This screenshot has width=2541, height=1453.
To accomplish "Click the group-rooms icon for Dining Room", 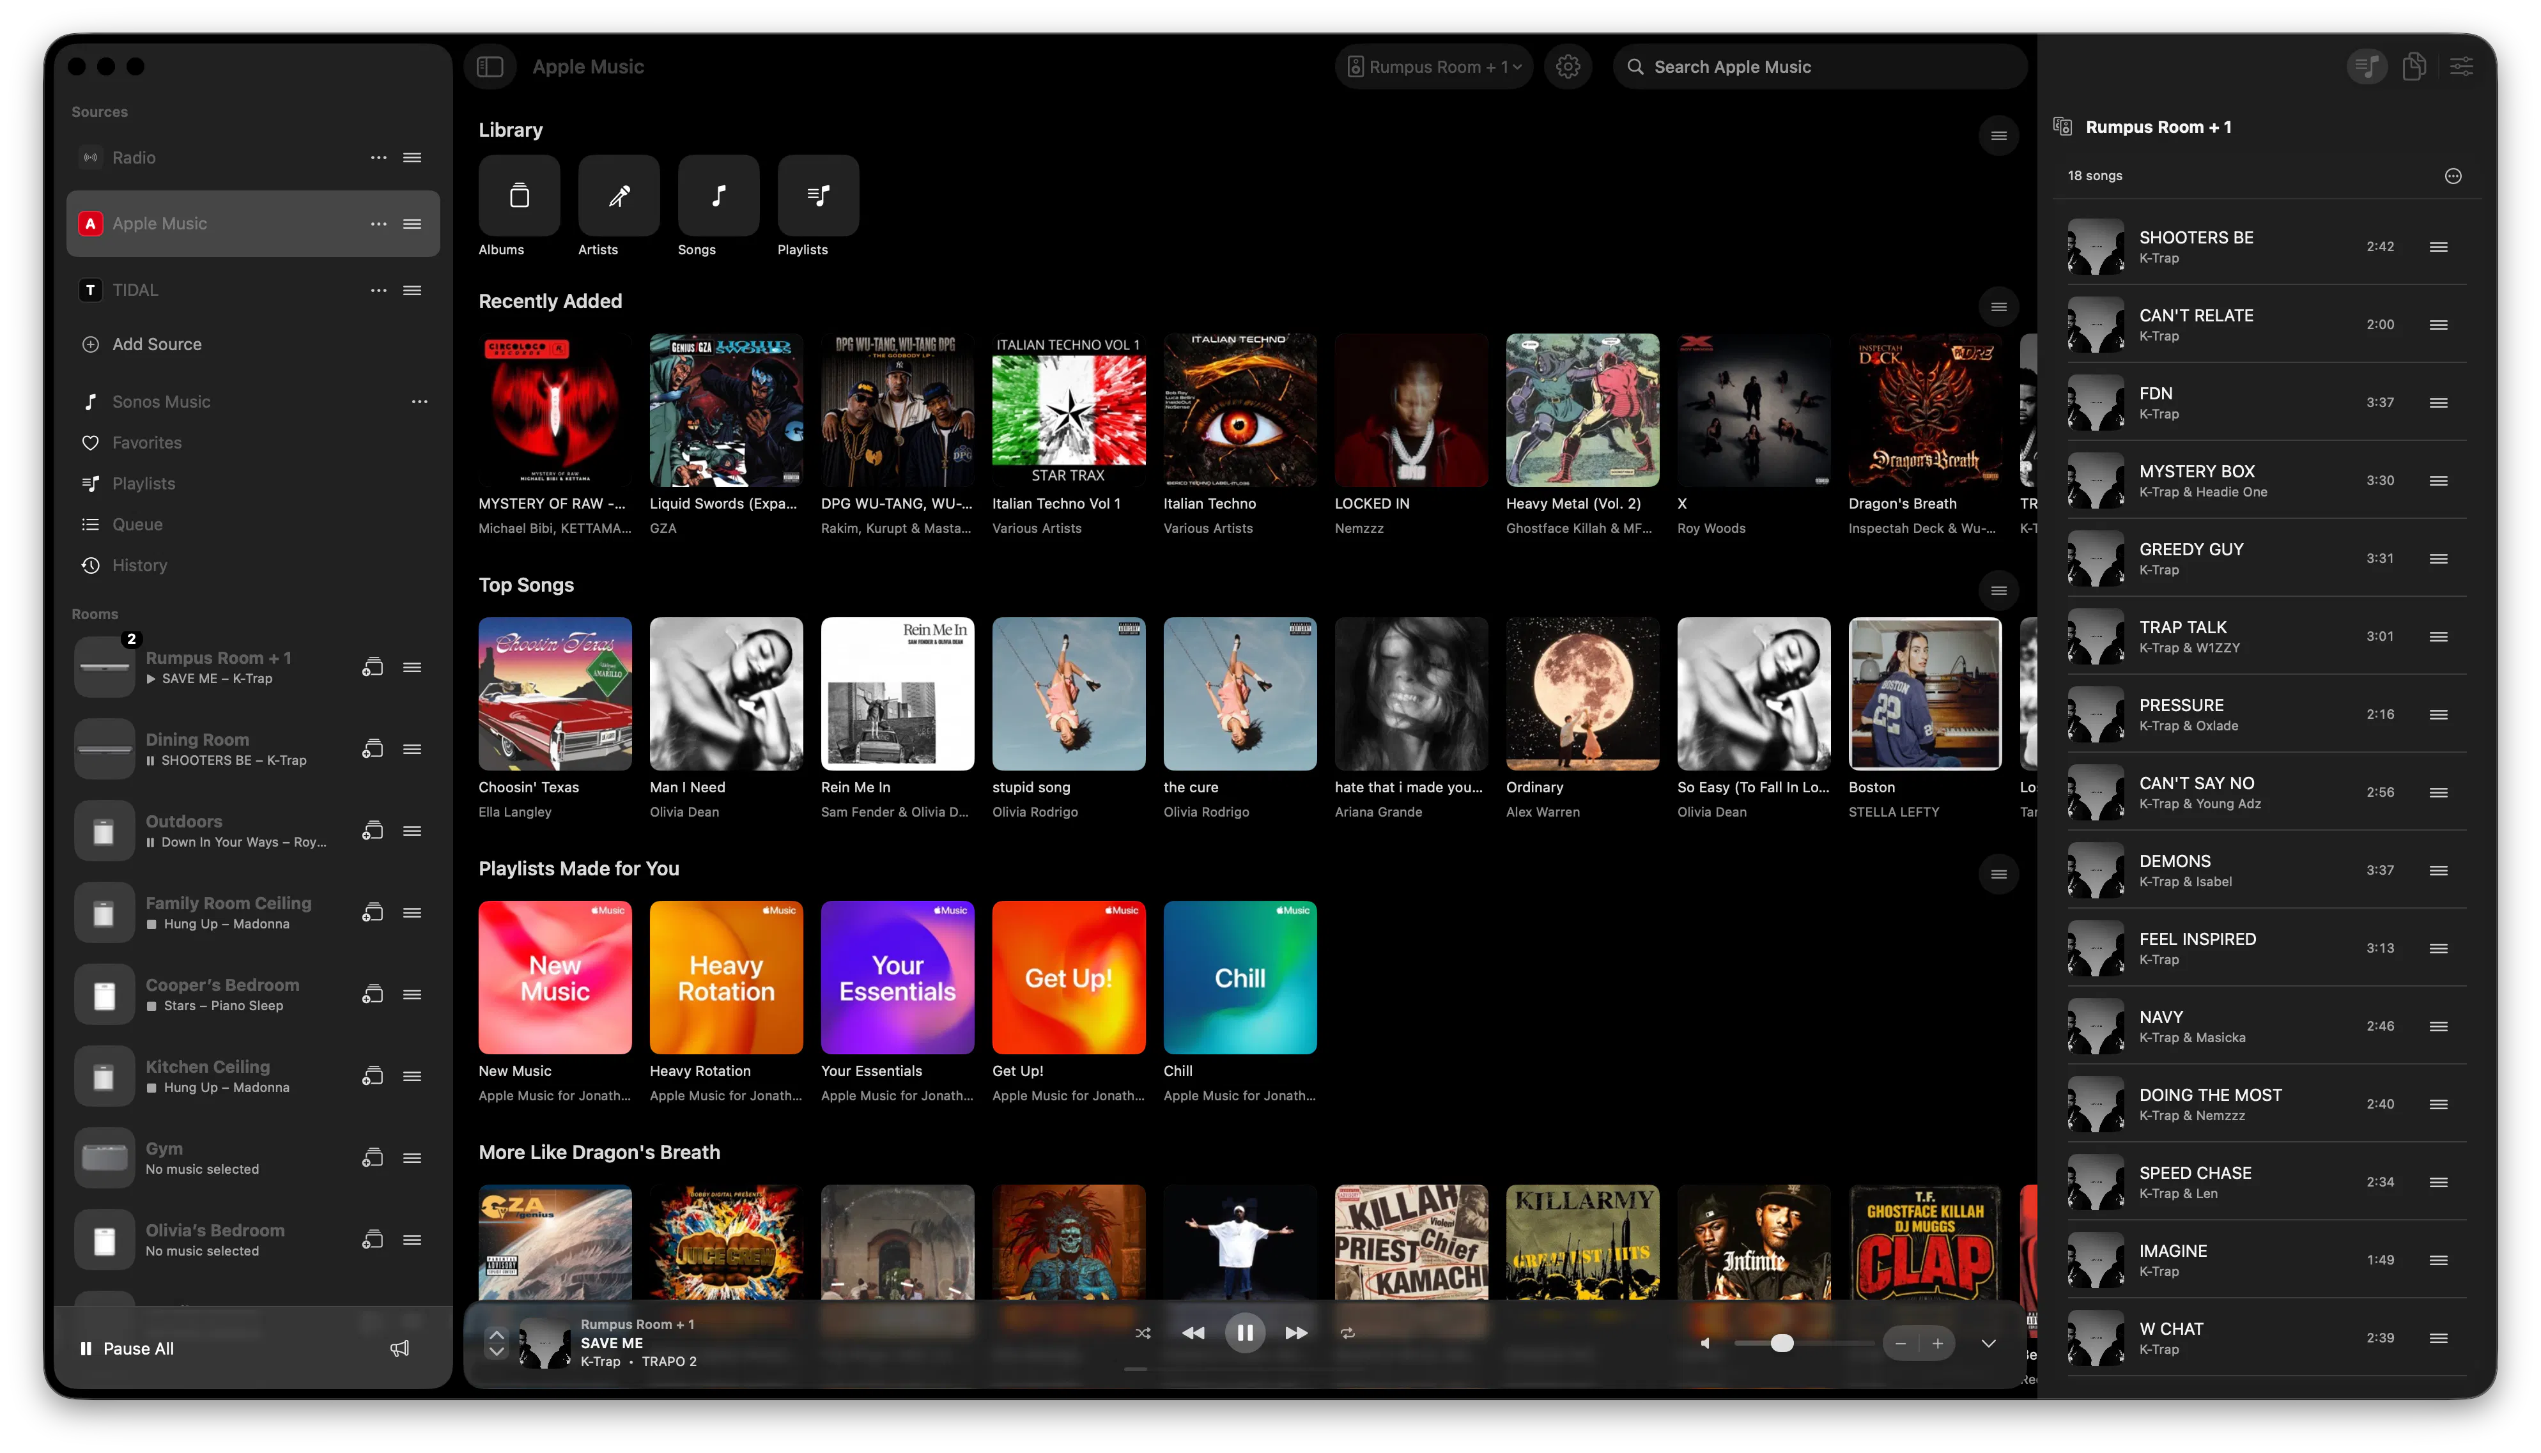I will (x=373, y=748).
